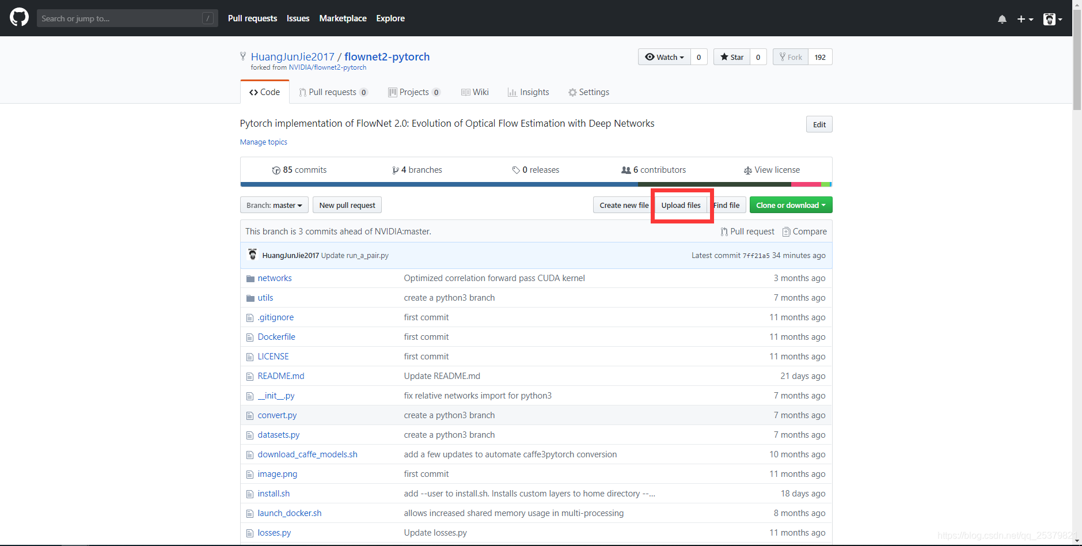The height and width of the screenshot is (546, 1082).
Task: Open the Branch: master dropdown
Action: click(274, 205)
